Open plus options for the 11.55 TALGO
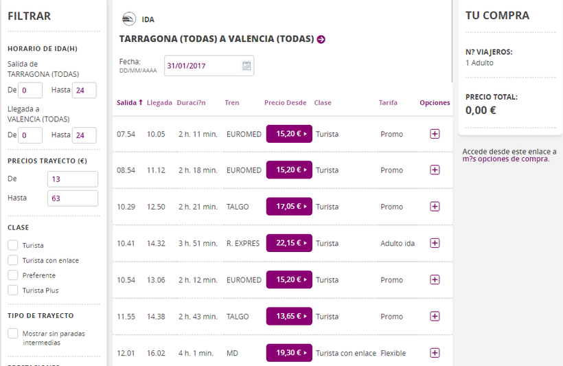Screen dimensions: 563x366 [435, 317]
